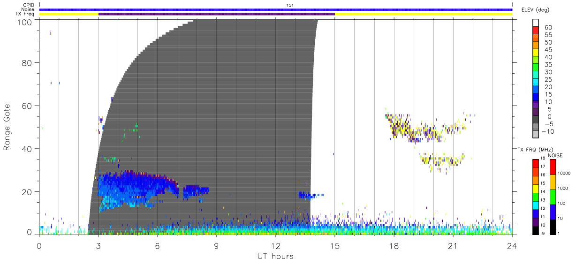Click the "CPID" label at top left
Viewport: 576px width, 266px height.
pos(29,5)
